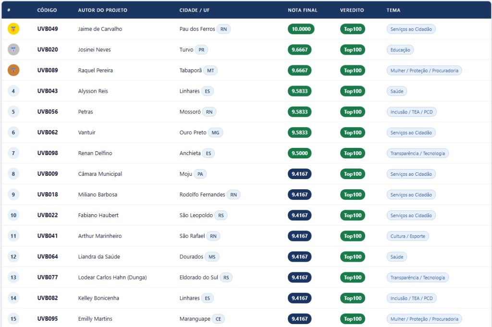492x327 pixels.
Task: Click the dark blue 9.4167 score for UVB009
Action: pyautogui.click(x=299, y=174)
